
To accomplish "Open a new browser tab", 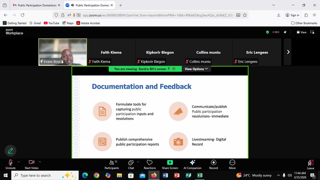I will pyautogui.click(x=121, y=5).
